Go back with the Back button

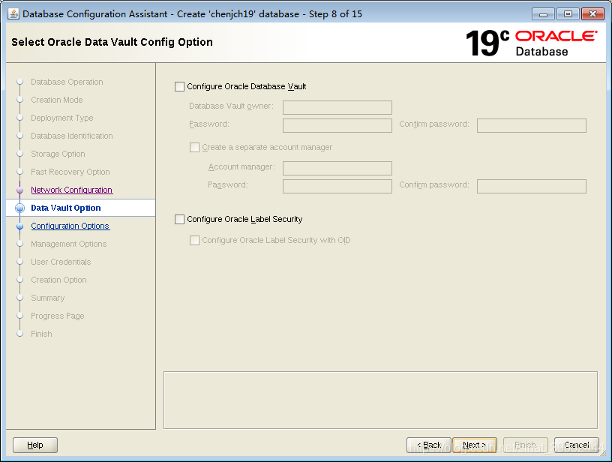pos(429,445)
